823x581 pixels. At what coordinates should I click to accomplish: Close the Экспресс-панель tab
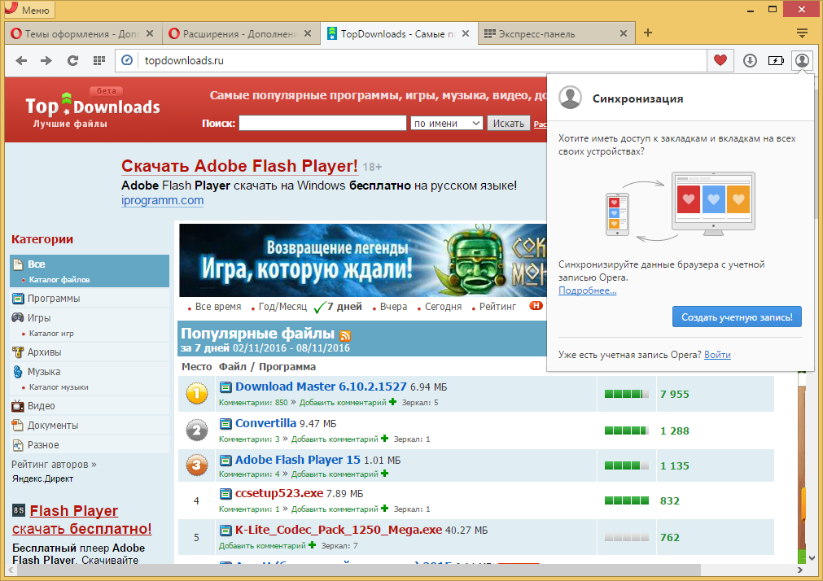tap(623, 33)
